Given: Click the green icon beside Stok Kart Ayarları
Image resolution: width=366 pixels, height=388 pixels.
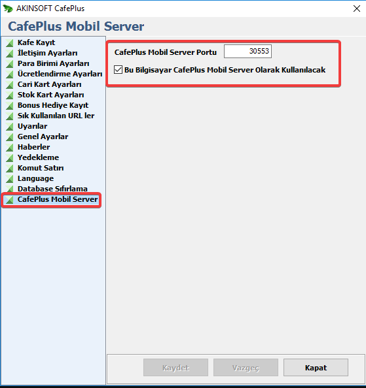Looking at the screenshot, I should (10, 95).
